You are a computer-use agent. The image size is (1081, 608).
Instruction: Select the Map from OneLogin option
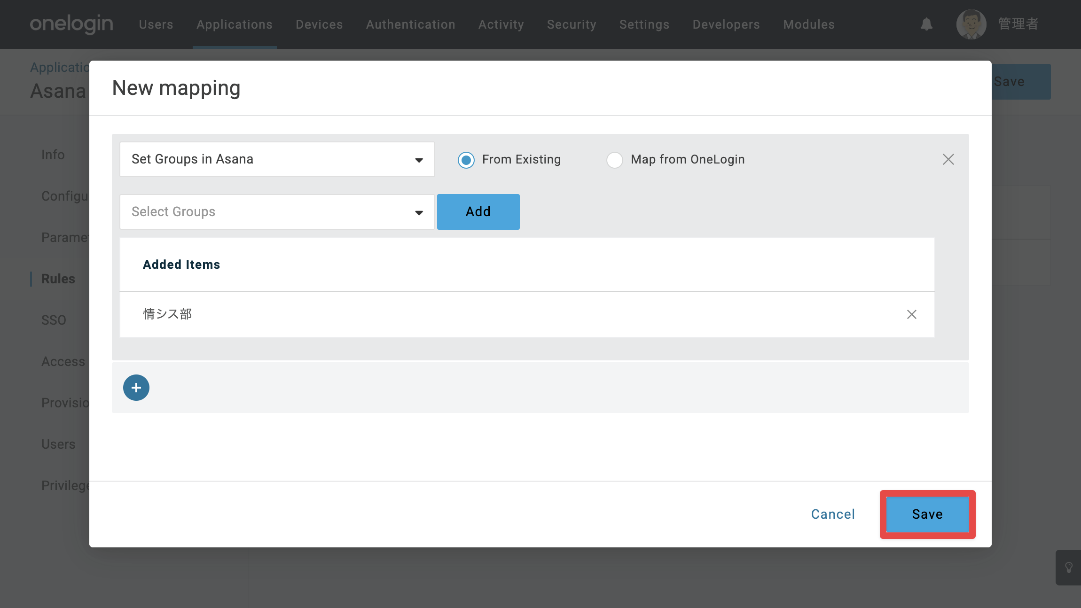(x=615, y=160)
